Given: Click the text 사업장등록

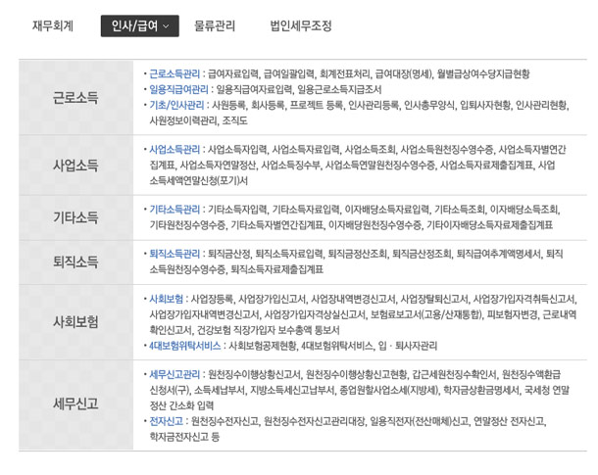Looking at the screenshot, I should pyautogui.click(x=212, y=299).
